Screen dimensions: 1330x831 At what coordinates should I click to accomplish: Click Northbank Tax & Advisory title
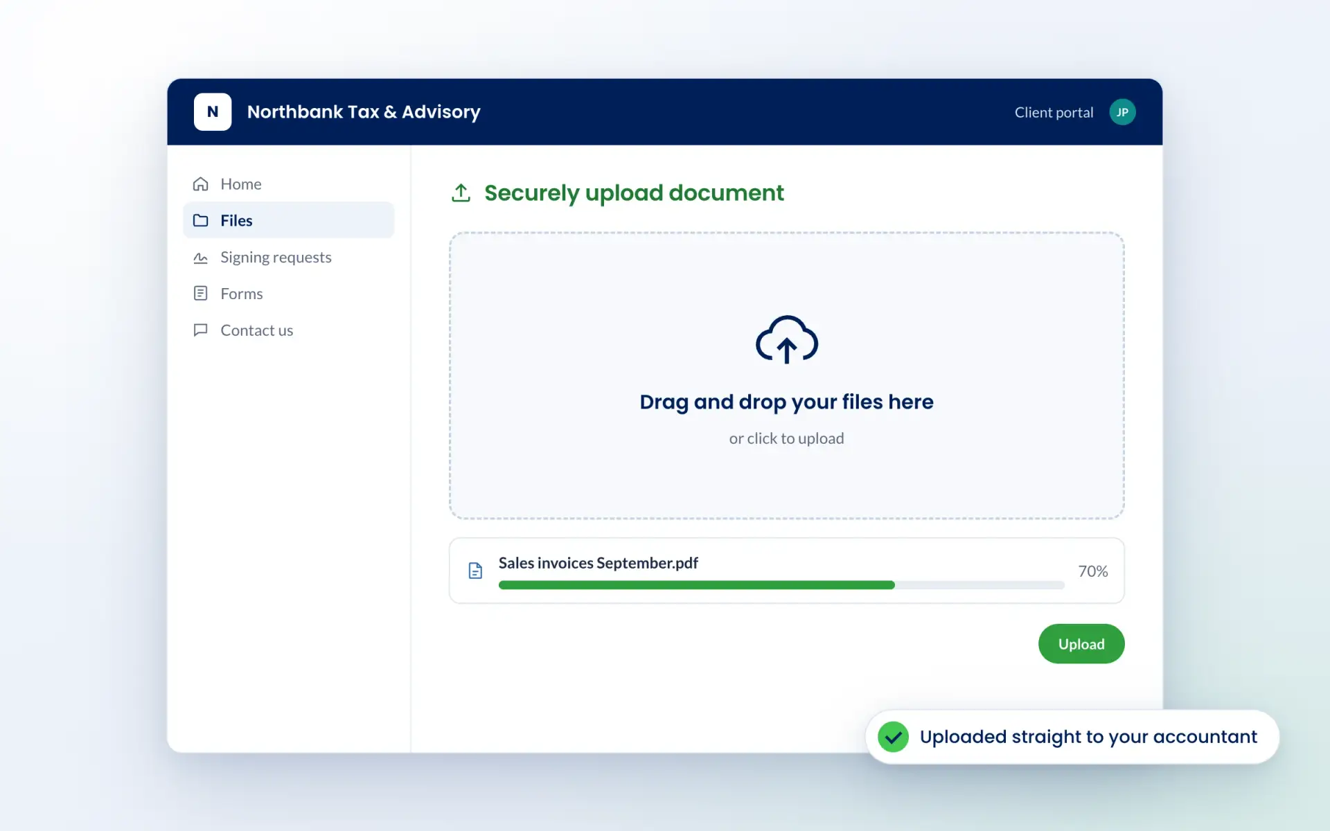pos(364,112)
